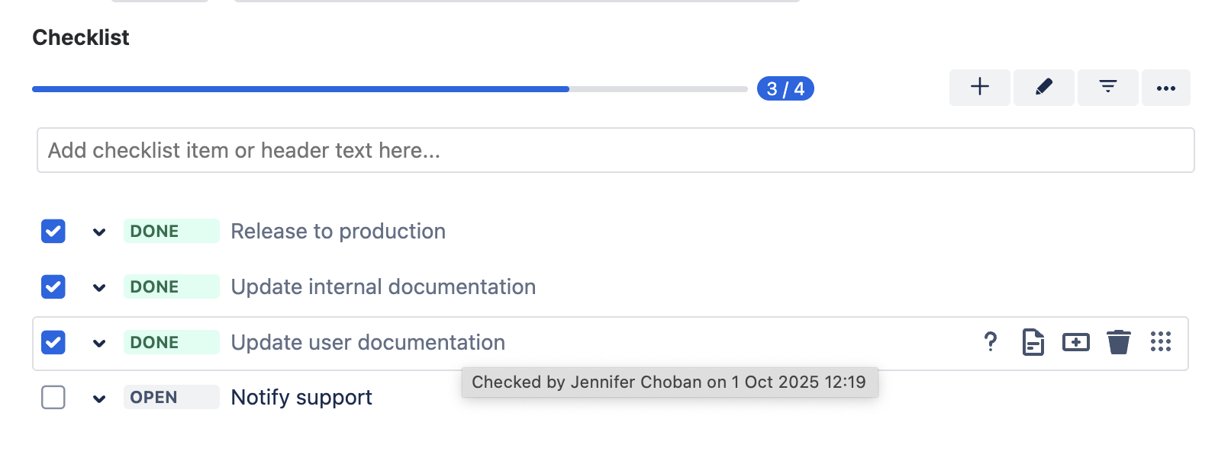Expand chevron beside Release to production

pos(99,232)
